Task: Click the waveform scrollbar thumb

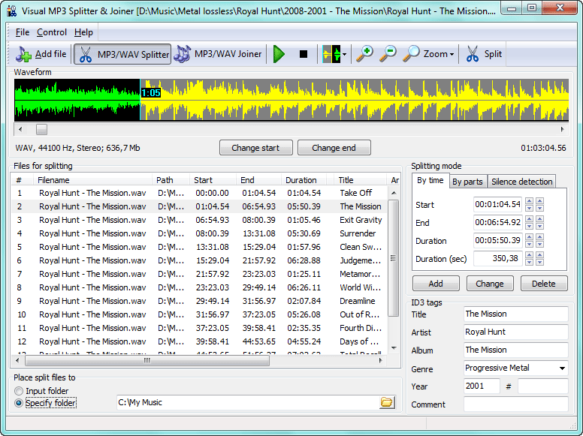Action: tap(41, 130)
